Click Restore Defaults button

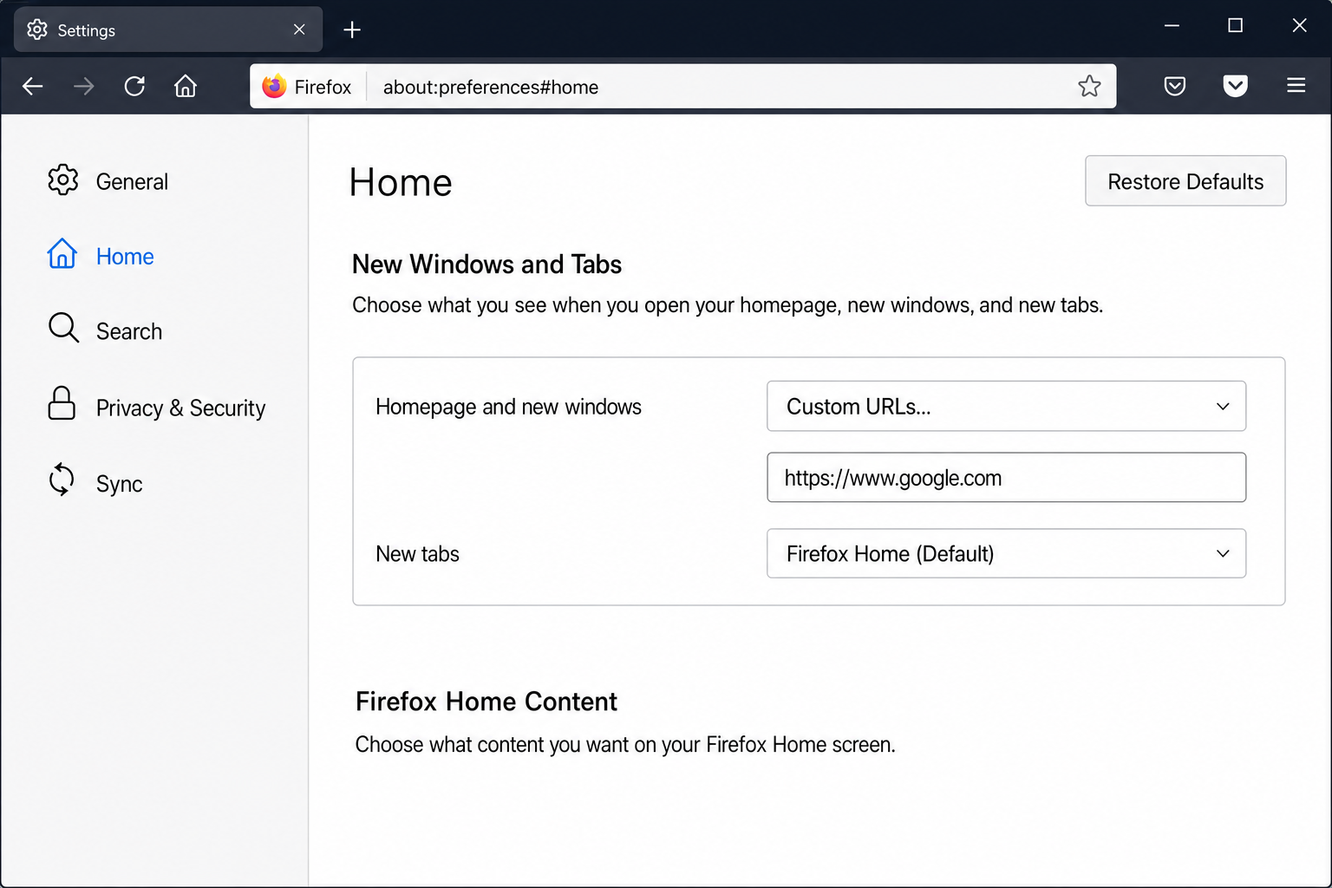click(1185, 181)
